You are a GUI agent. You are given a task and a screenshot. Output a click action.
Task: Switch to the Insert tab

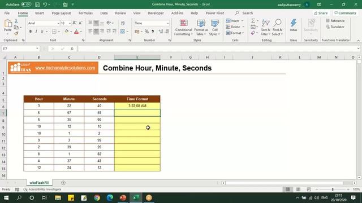pos(40,13)
